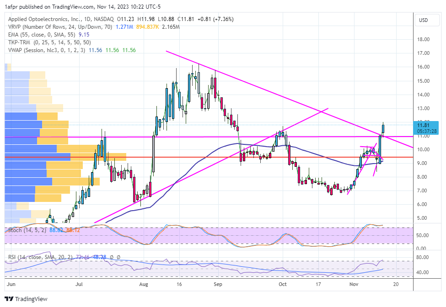Select the descending magenta trendline
Image resolution: width=446 pixels, height=307 pixels.
pos(252,85)
